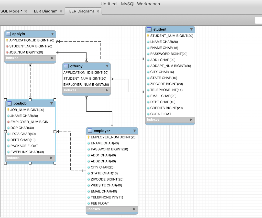Click the red diamond beside EMPLOYER_NUM in postjob
Screen dimensions: 262x218
coord(8,122)
